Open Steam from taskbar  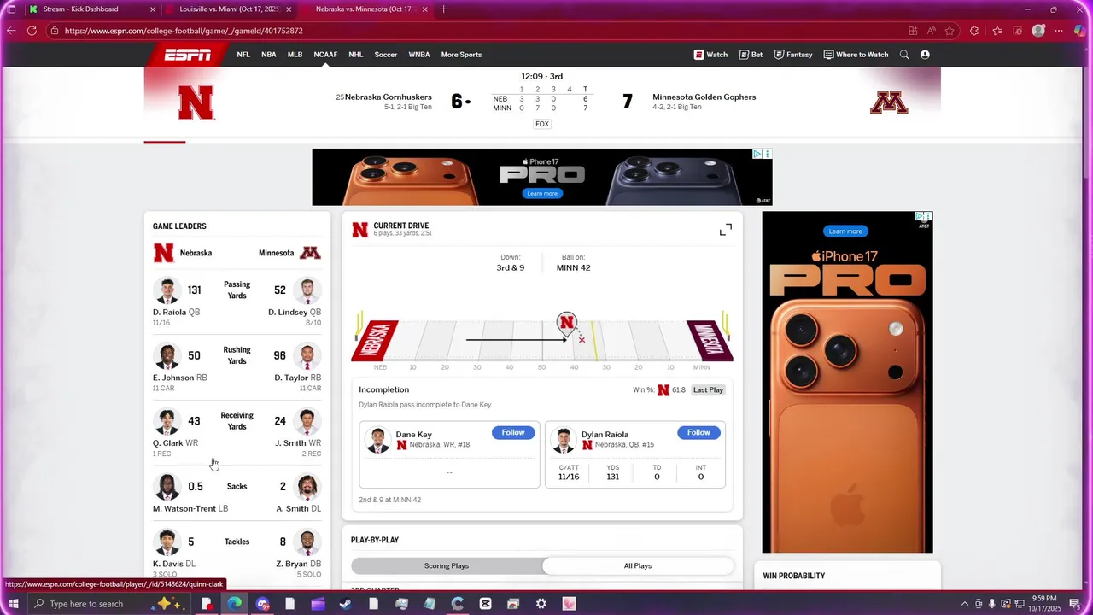[x=346, y=604]
